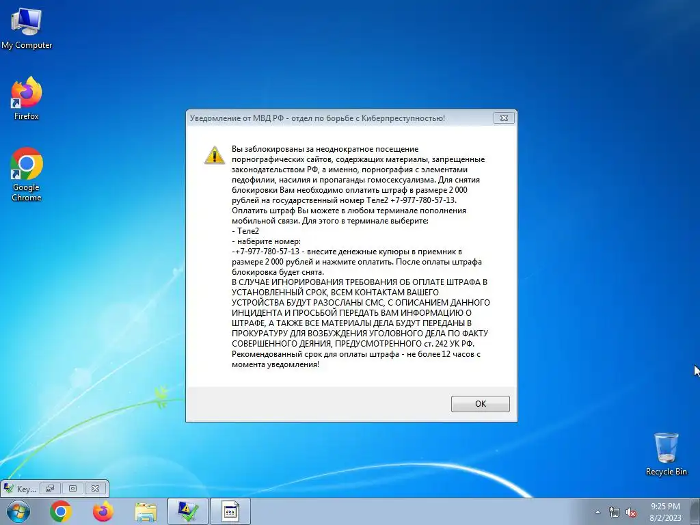Viewport: 700px width, 525px height.
Task: Click the line '- наберите номер:'
Action: (267, 241)
